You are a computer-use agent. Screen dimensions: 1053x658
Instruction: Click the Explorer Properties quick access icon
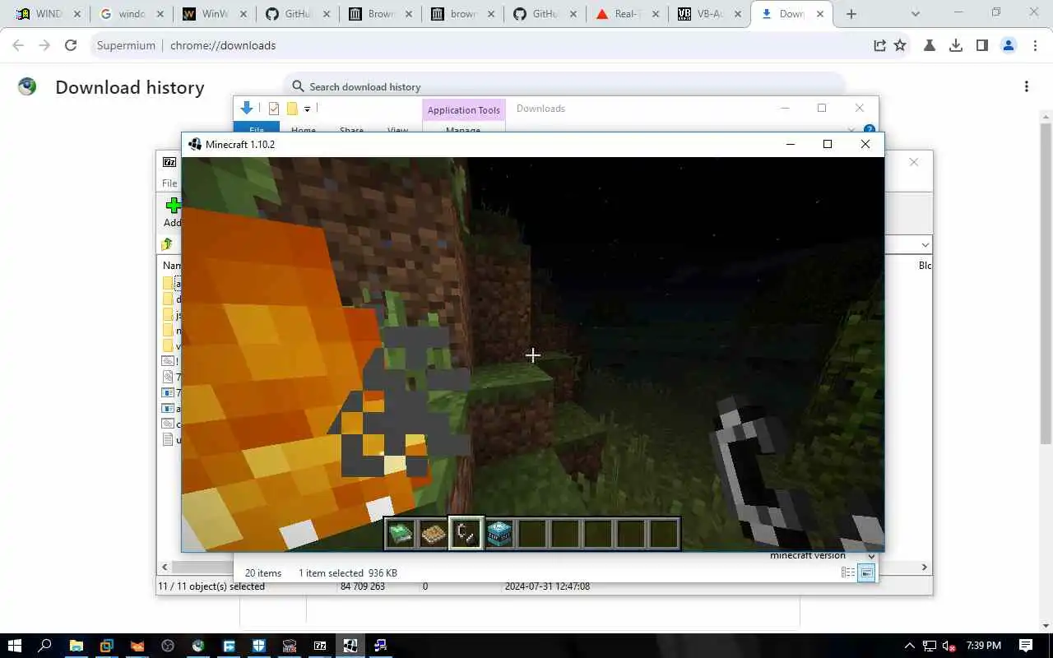(274, 109)
